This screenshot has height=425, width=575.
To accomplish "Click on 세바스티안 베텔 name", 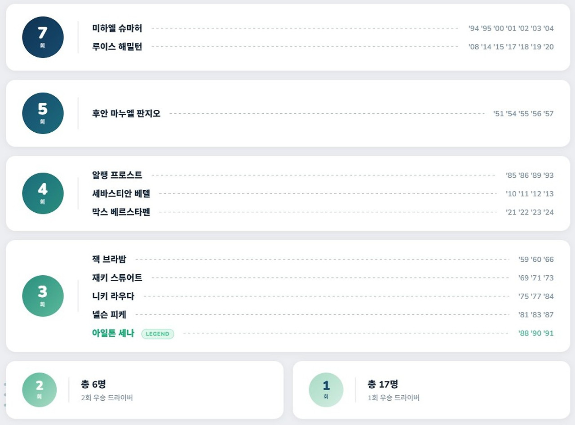I will [x=121, y=194].
